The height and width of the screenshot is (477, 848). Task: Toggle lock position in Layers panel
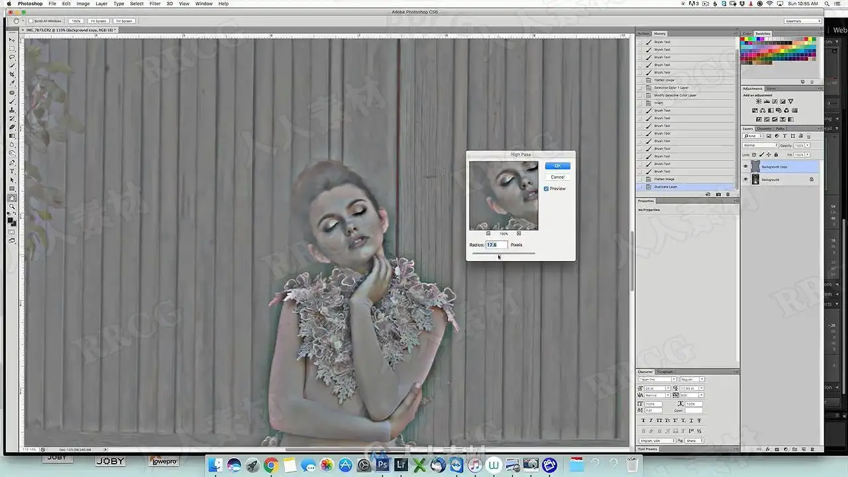768,154
